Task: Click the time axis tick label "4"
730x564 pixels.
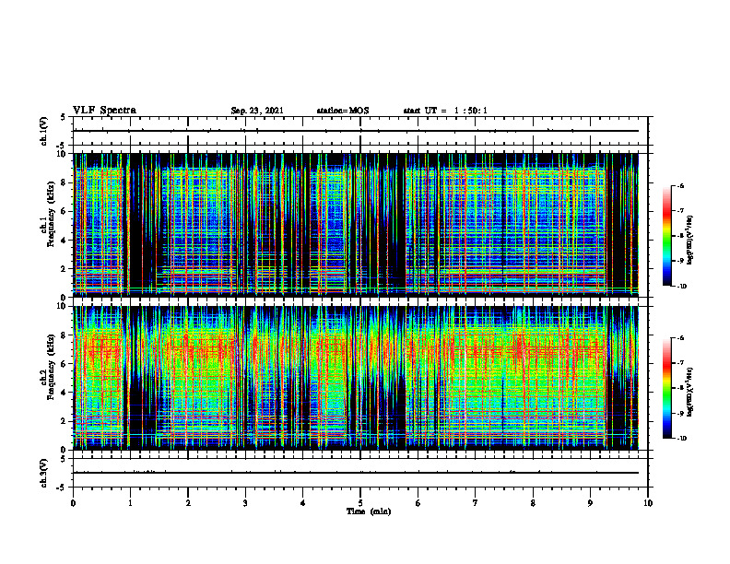Action: pyautogui.click(x=303, y=502)
